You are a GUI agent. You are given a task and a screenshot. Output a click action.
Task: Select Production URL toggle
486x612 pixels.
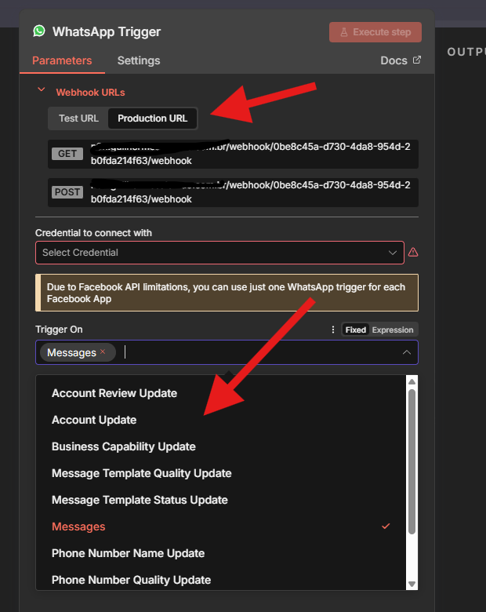(153, 118)
